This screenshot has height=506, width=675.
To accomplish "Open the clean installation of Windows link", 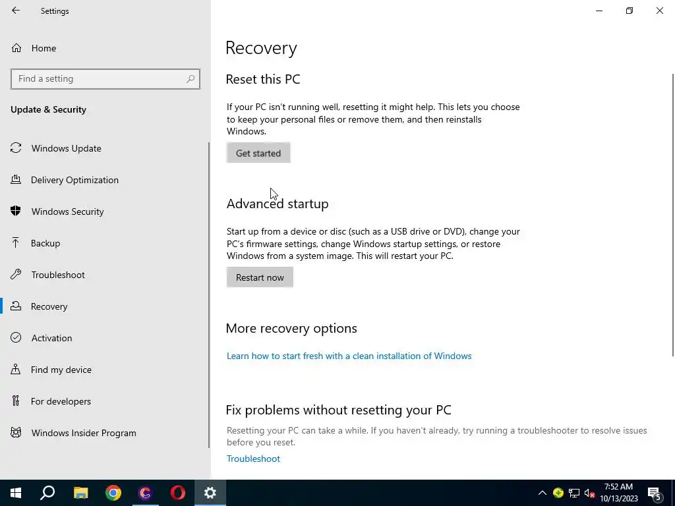I will 349,356.
